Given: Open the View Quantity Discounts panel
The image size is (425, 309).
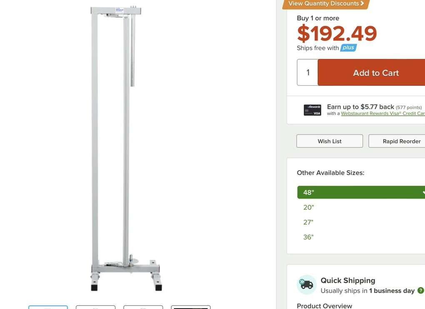Looking at the screenshot, I should coord(325,3).
